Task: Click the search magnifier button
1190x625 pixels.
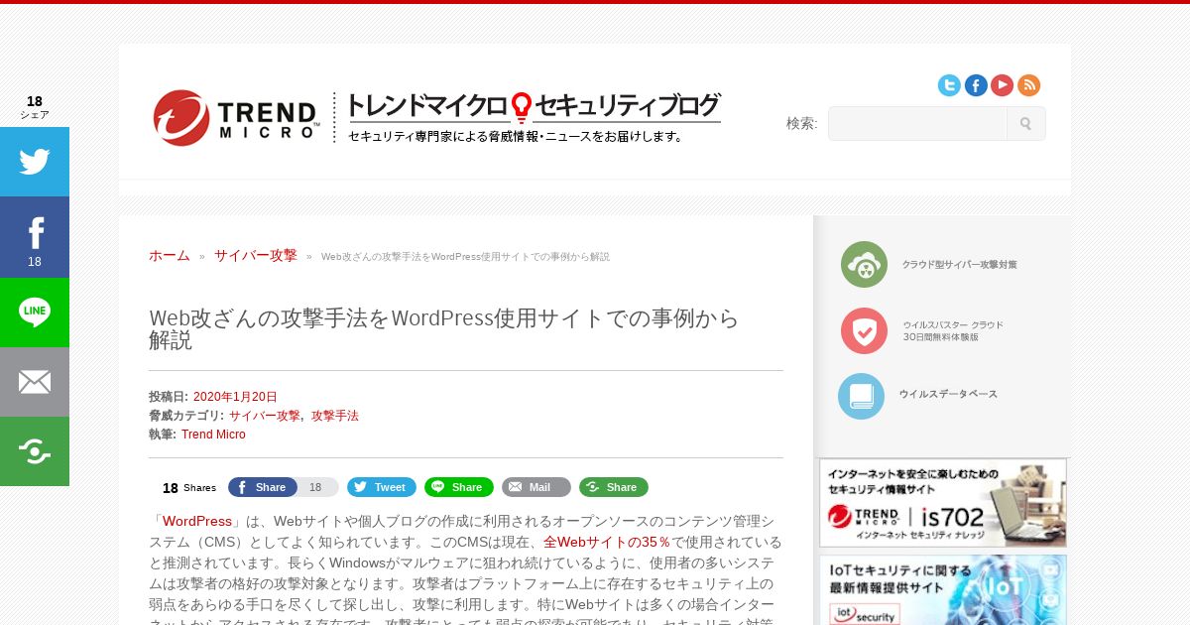Action: [1025, 124]
